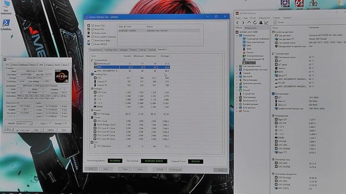Viewport: 346px width, 194px height.
Task: Expand the Motherboard node in AIDA64 tree
Action: point(237,66)
